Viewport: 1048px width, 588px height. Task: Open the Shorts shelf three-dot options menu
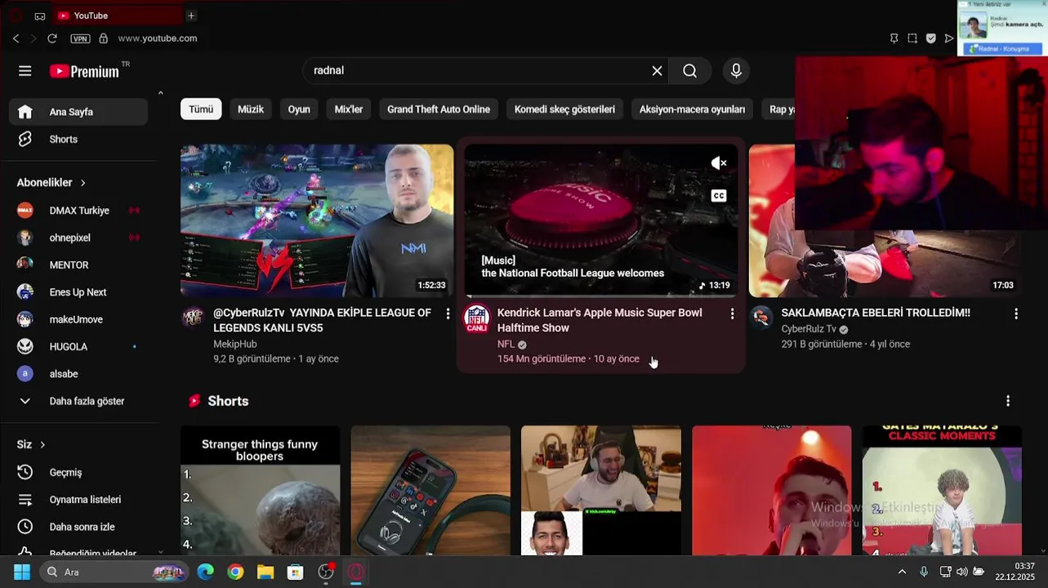[x=1008, y=401]
